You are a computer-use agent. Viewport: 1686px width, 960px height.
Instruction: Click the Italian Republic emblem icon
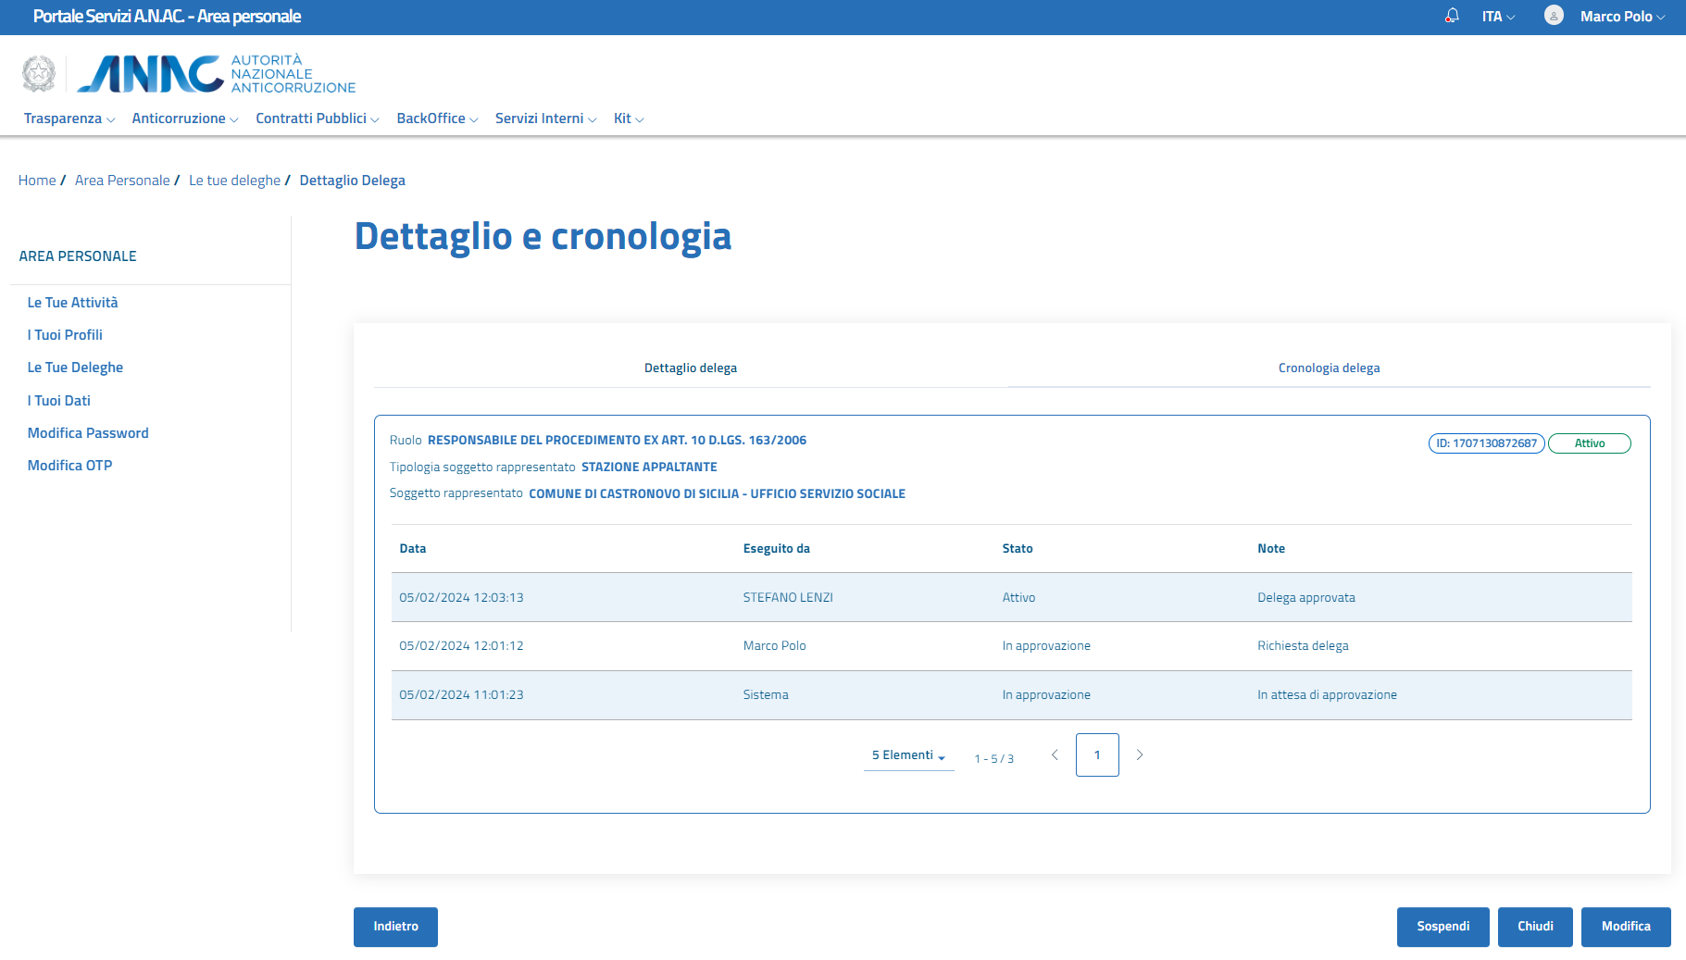[x=39, y=74]
